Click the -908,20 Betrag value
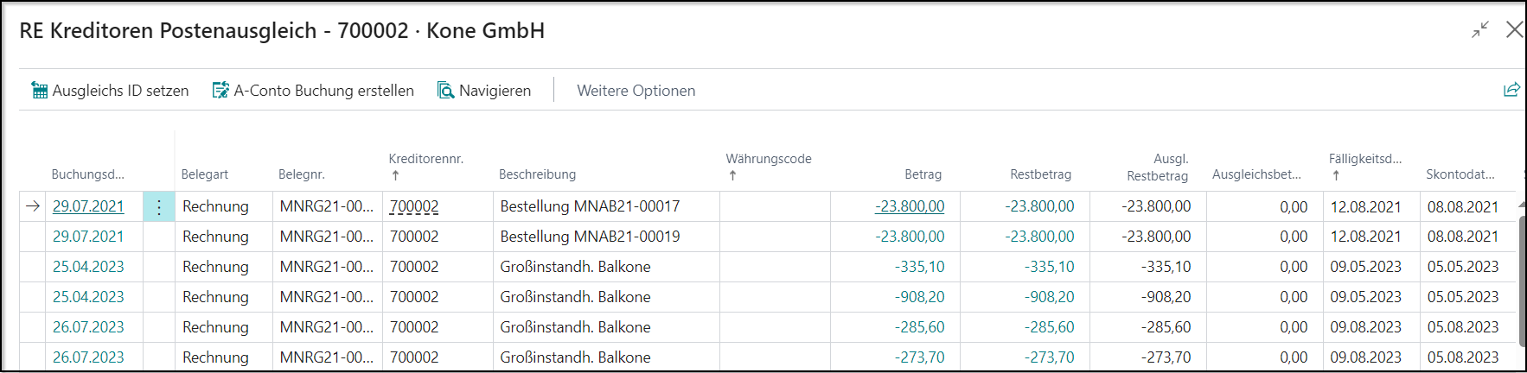1527x373 pixels. pos(919,297)
